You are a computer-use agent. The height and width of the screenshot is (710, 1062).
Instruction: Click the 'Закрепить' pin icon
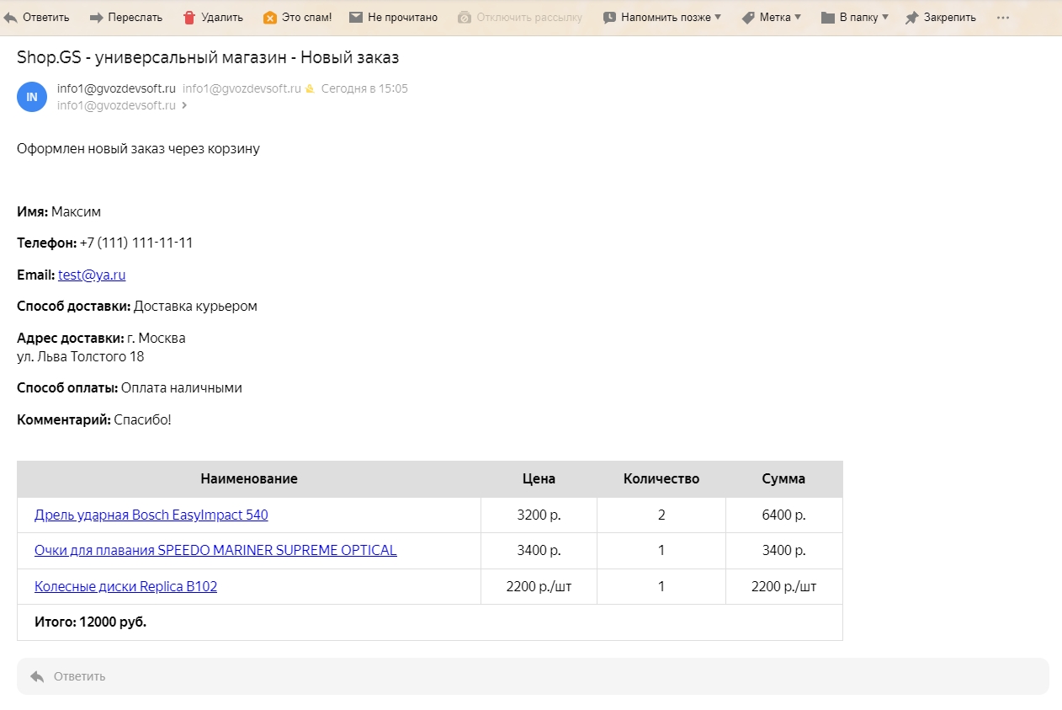pyautogui.click(x=911, y=18)
